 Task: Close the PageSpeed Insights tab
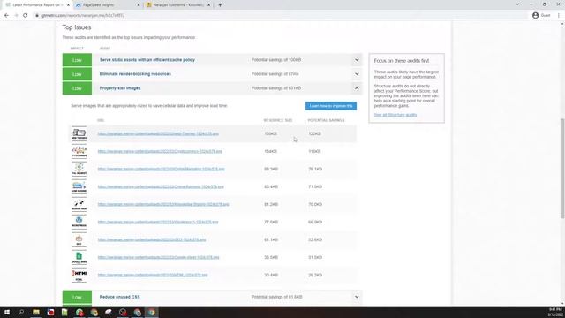tap(139, 5)
